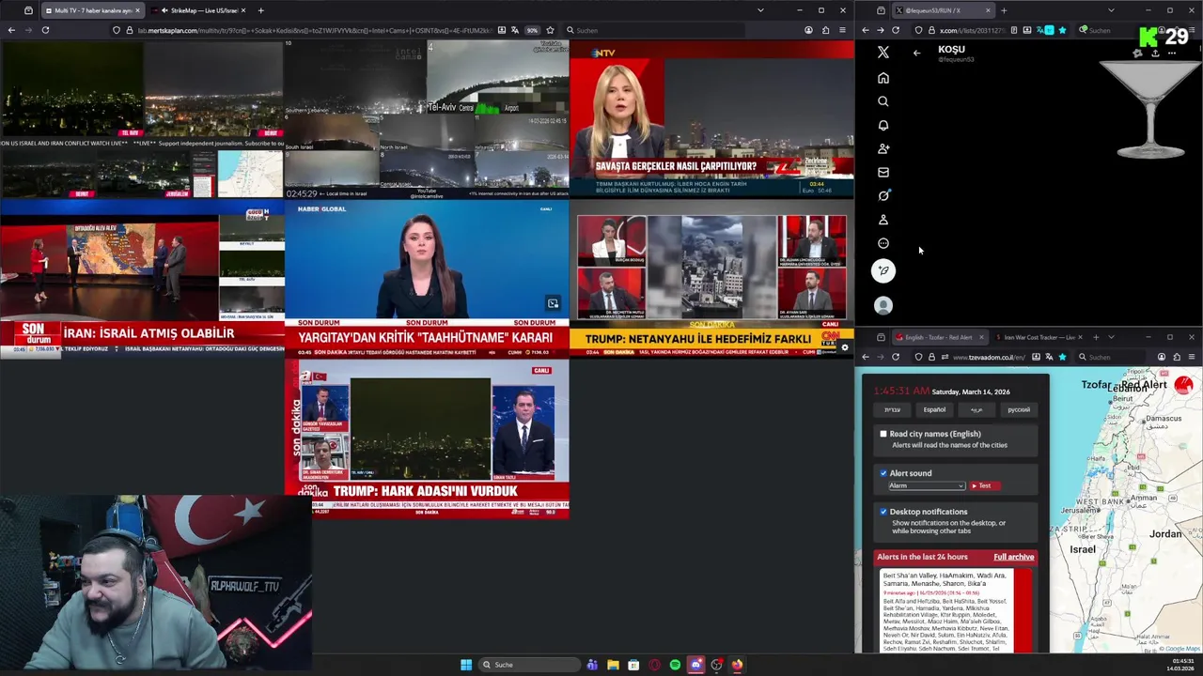Click the Beit She'an Valley alert entry
1203x676 pixels.
pyautogui.click(x=956, y=610)
